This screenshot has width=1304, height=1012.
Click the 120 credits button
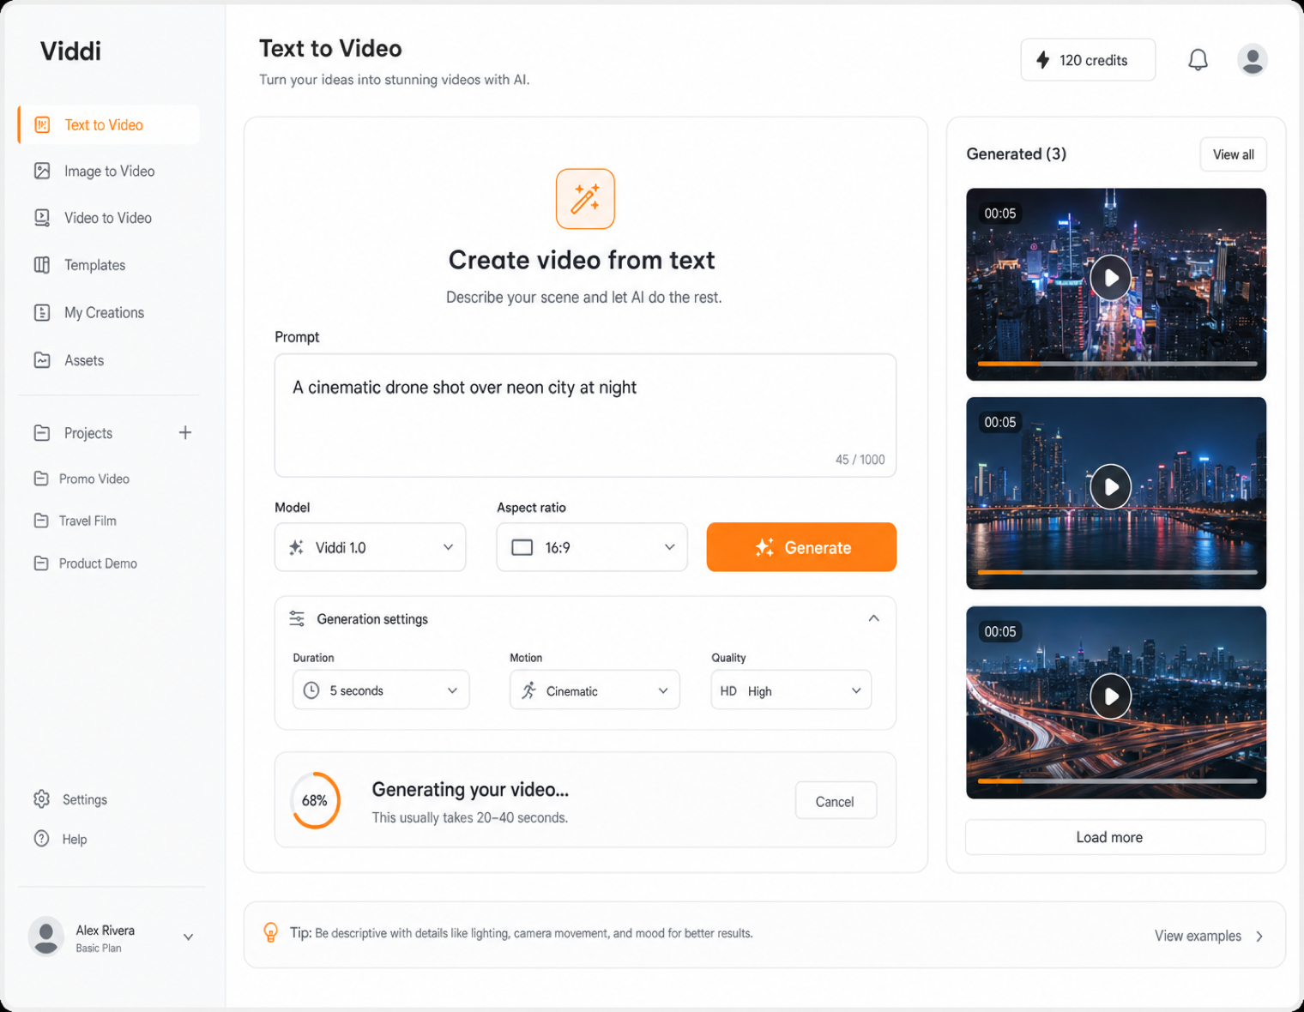[1088, 60]
